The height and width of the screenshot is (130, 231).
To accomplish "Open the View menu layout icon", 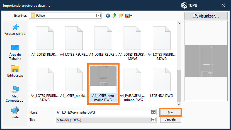I will click(x=128, y=16).
